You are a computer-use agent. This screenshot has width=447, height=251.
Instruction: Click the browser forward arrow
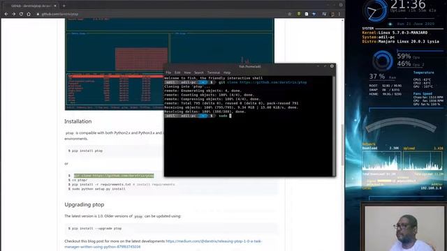(13, 14)
